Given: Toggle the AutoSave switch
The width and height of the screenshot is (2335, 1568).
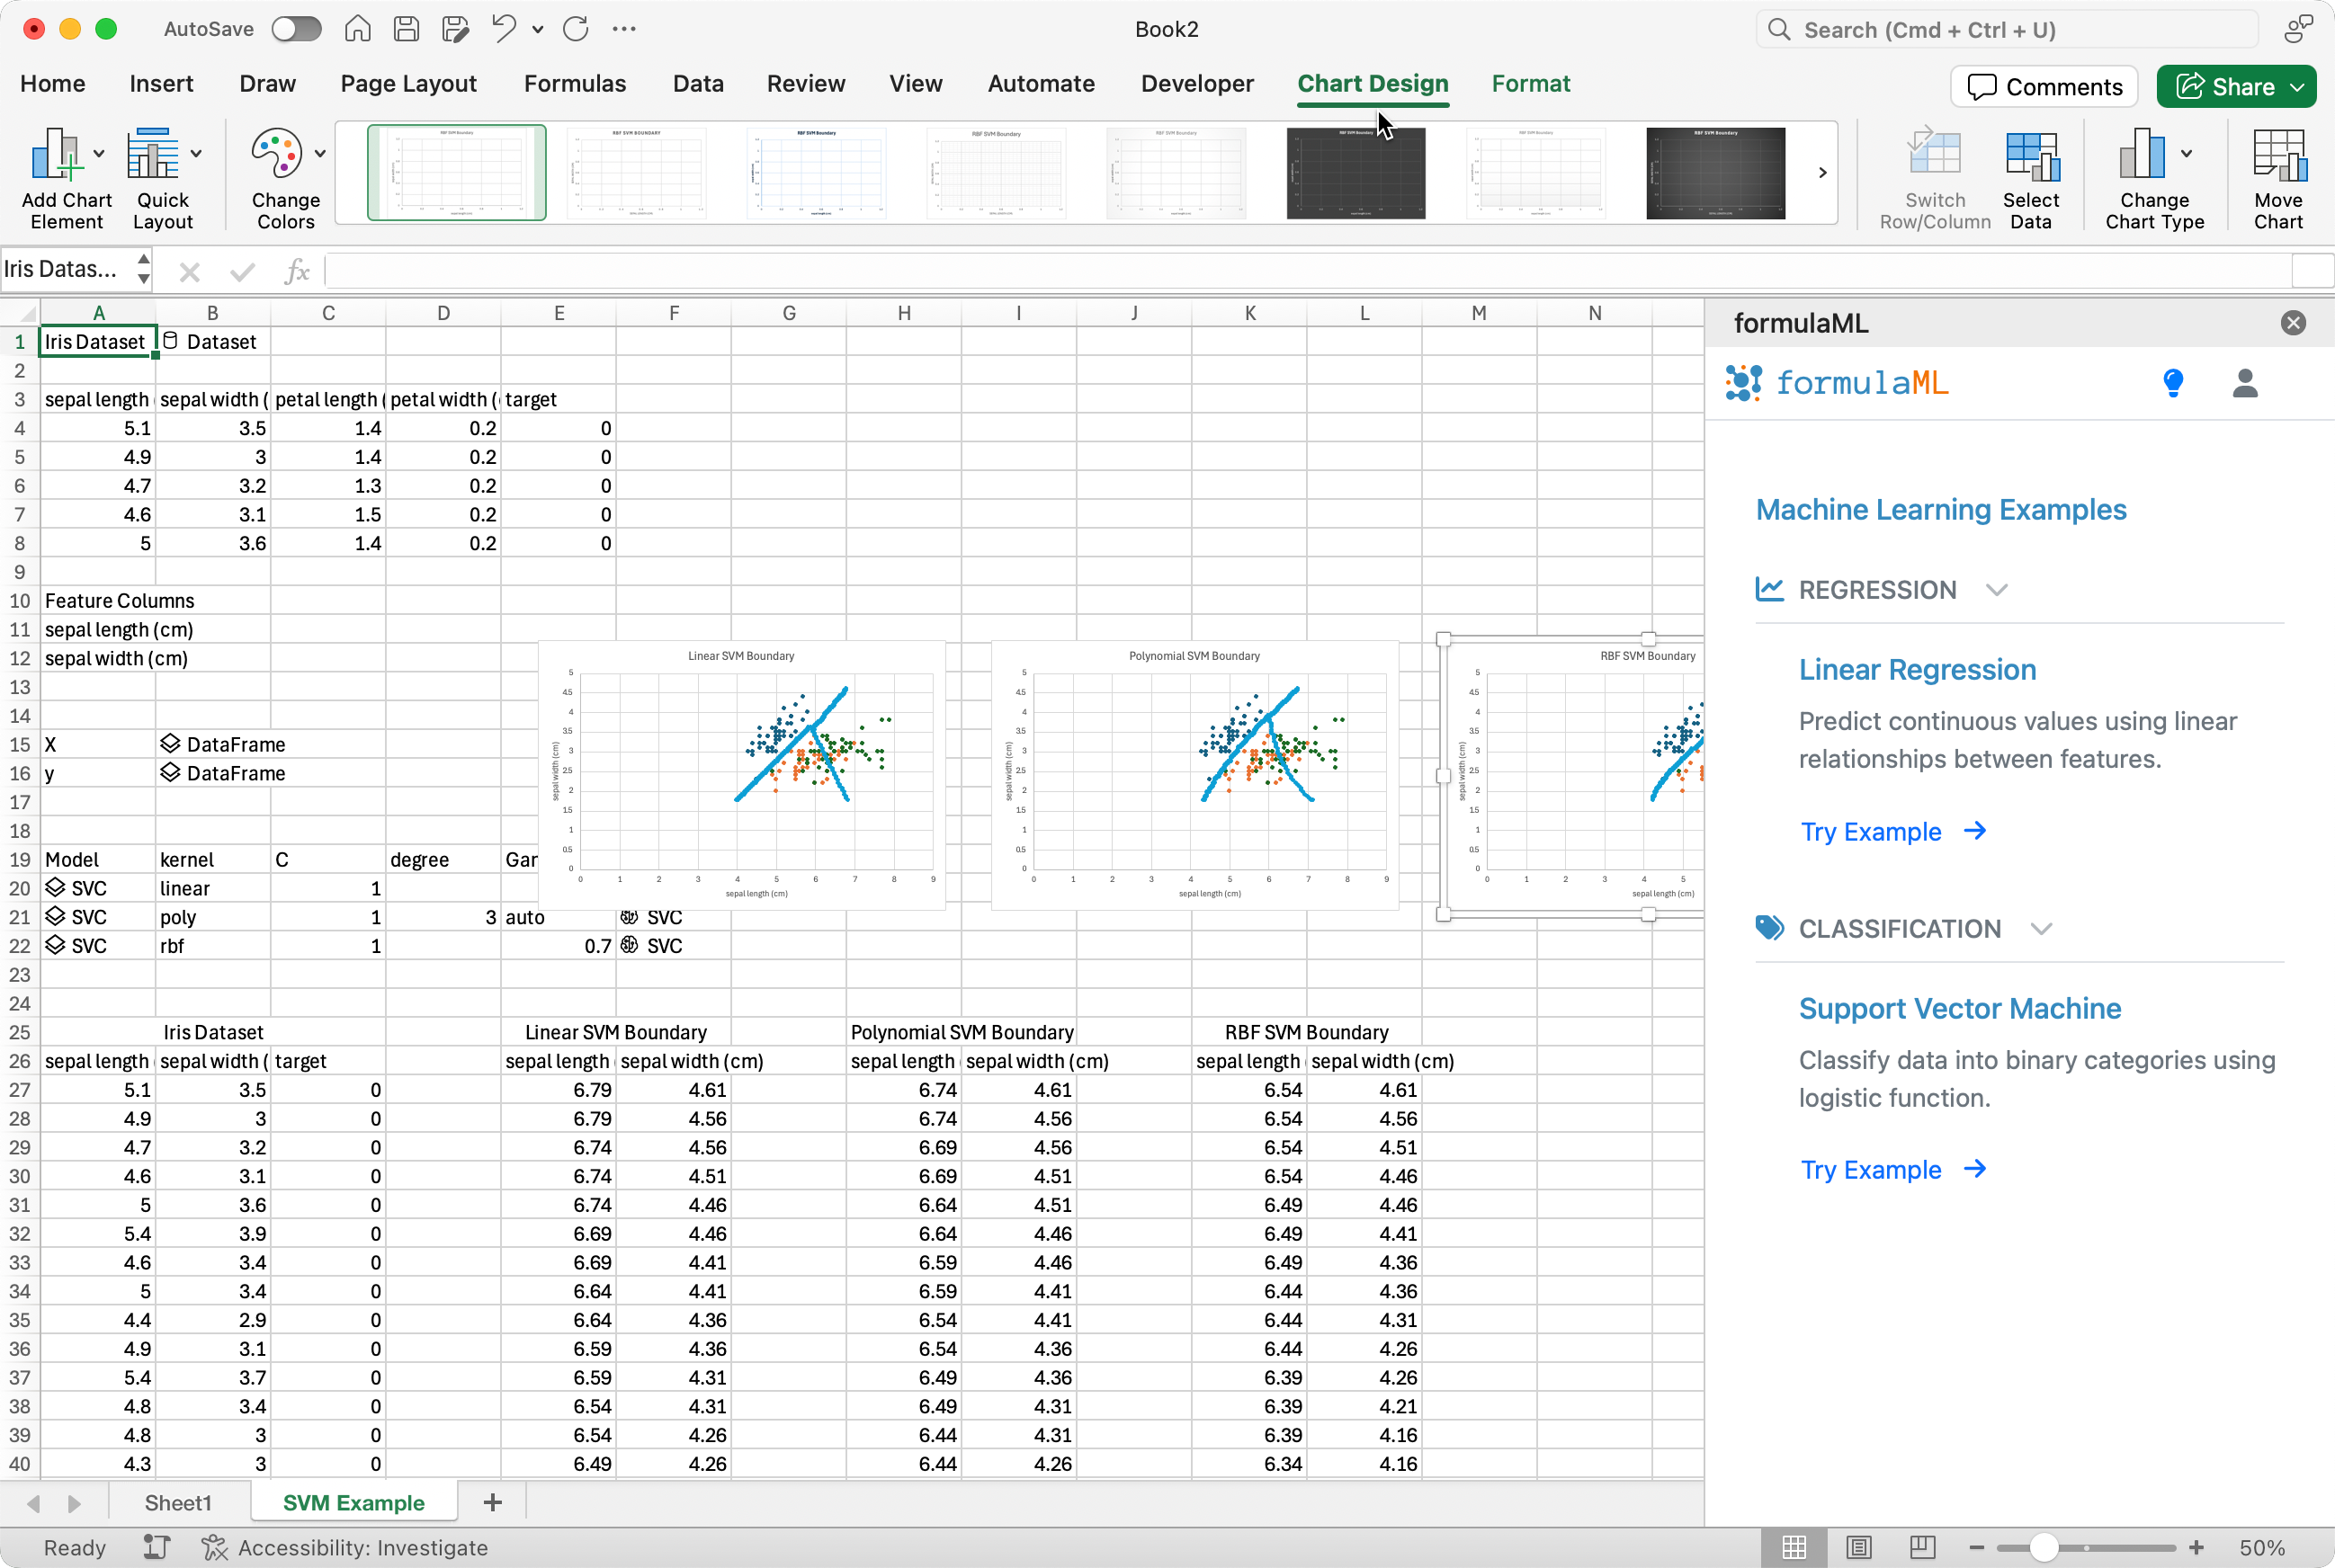Looking at the screenshot, I should click(296, 29).
